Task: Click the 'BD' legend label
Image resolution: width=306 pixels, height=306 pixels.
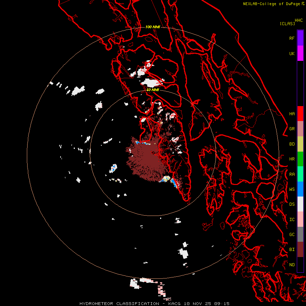Action: tap(292, 144)
